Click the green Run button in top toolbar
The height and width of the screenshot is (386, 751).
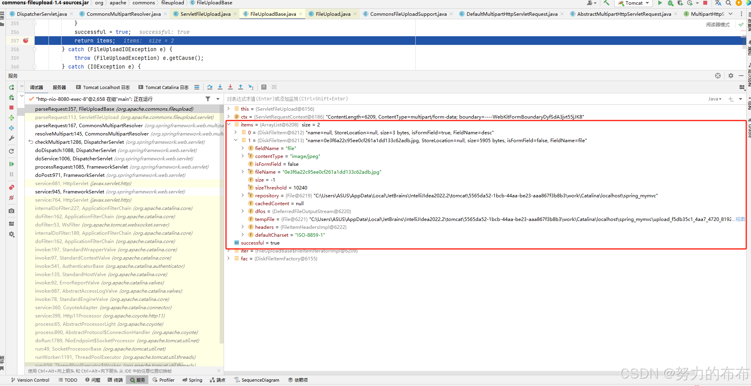click(x=660, y=3)
